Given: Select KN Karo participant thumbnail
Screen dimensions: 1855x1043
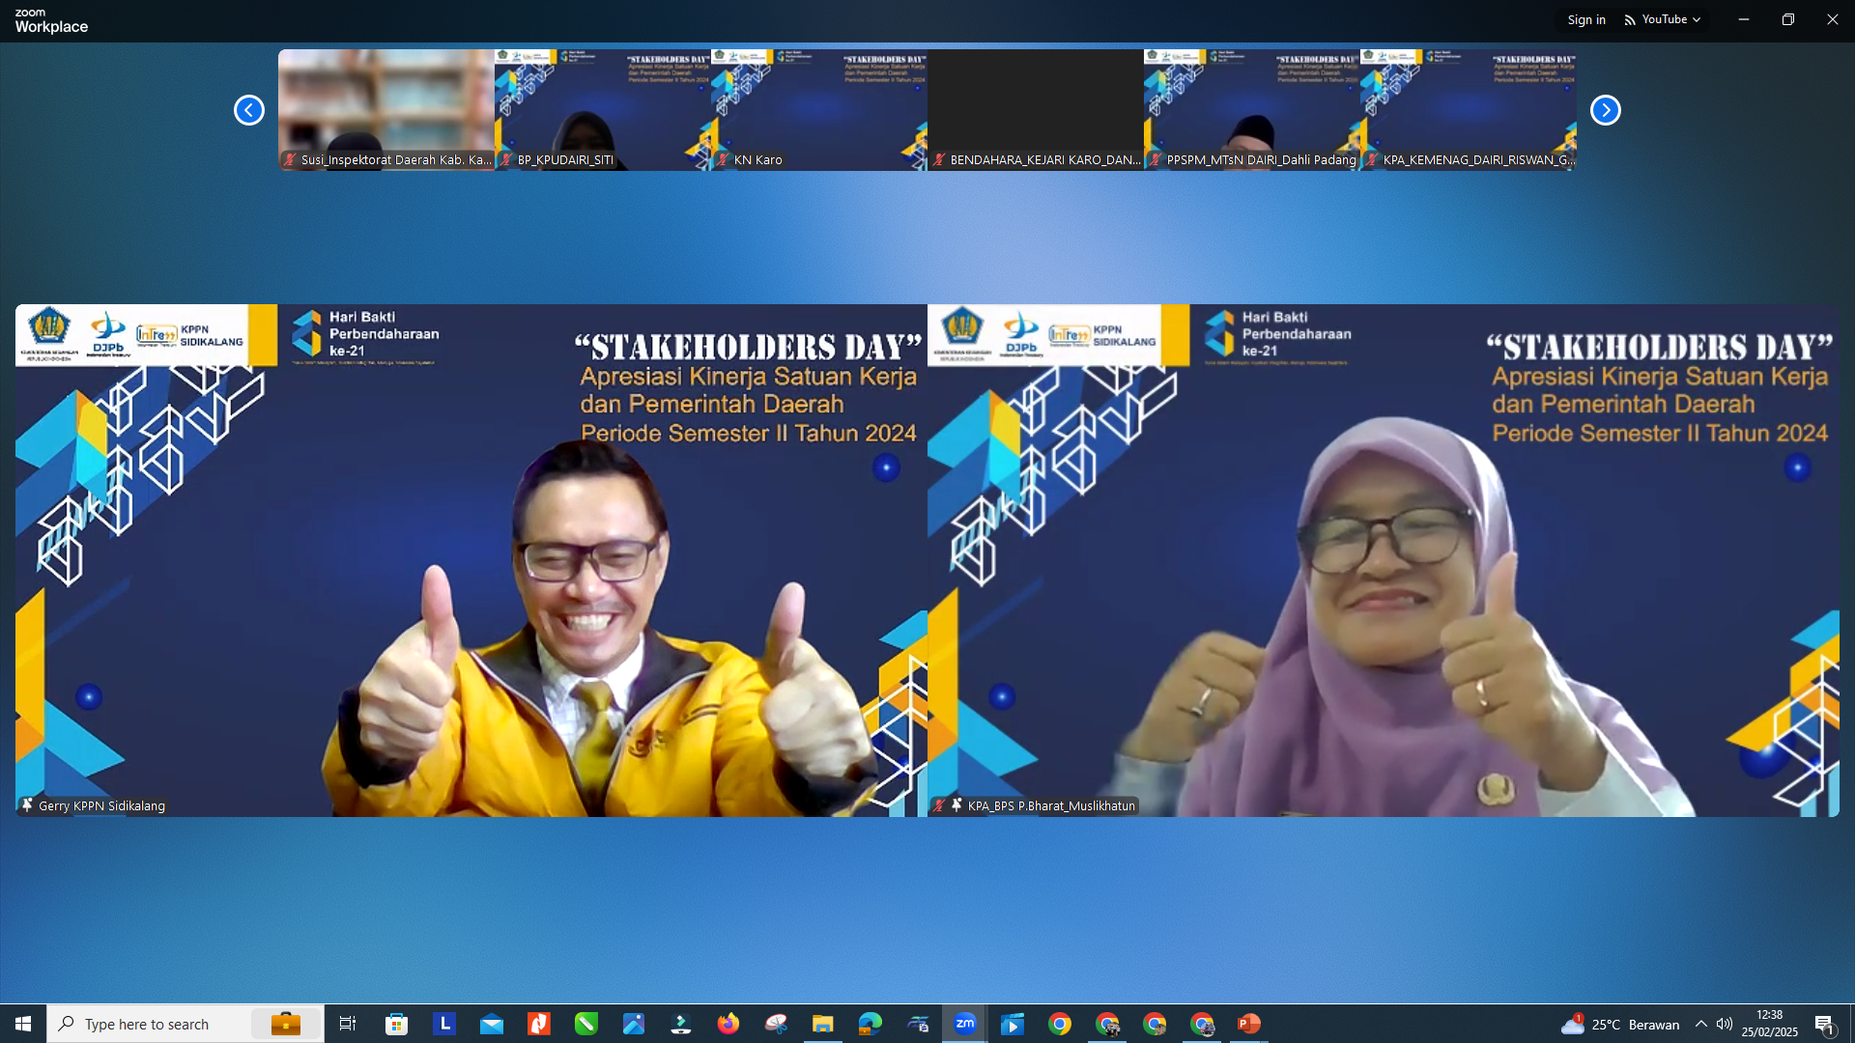Looking at the screenshot, I should click(818, 109).
